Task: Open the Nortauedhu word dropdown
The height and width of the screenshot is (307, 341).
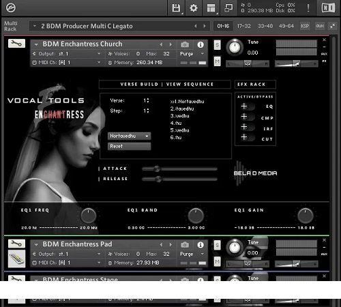Action: [129, 136]
